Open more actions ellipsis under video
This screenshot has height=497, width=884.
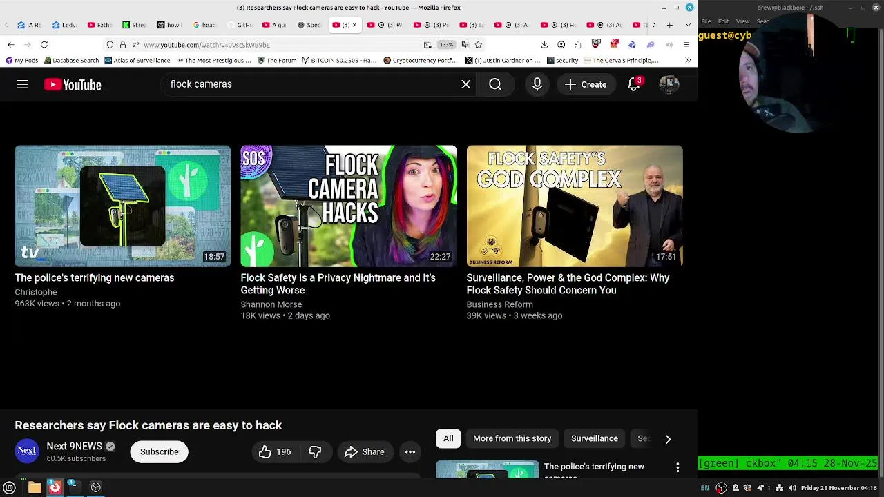coord(410,452)
